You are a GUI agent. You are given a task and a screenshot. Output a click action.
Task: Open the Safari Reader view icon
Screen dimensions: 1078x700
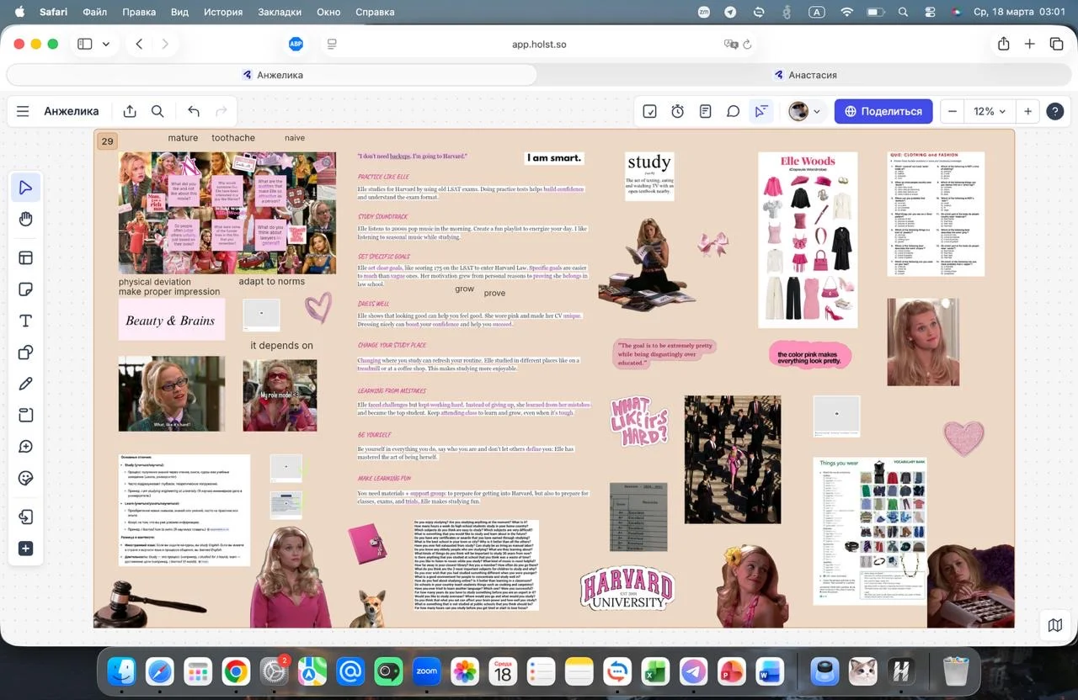[x=332, y=44]
